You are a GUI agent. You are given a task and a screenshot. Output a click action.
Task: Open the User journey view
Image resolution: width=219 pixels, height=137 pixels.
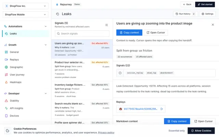tap(17, 75)
